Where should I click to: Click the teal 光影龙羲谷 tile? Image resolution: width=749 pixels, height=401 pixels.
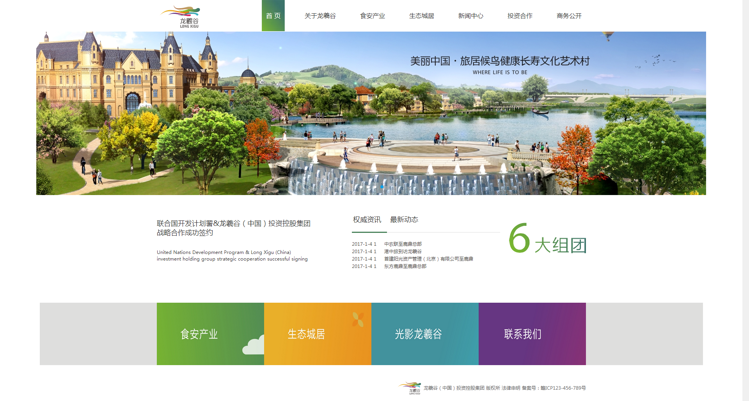point(425,334)
